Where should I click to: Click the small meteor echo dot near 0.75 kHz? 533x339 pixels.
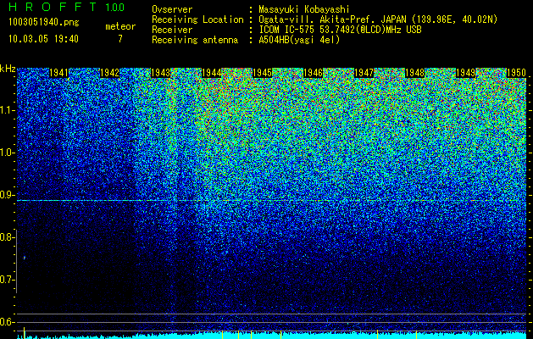pyautogui.click(x=25, y=258)
